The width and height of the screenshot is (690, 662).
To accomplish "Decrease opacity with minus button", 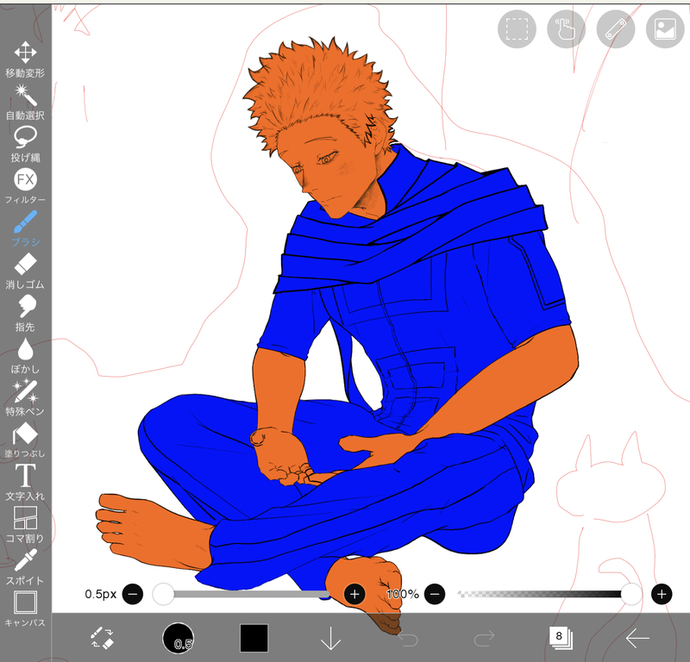I will (435, 594).
